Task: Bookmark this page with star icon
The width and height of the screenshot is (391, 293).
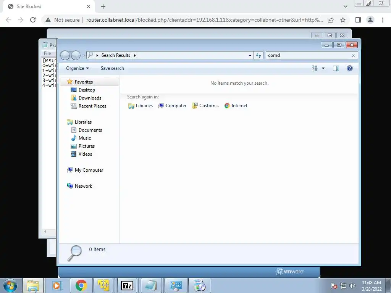Action: 343,20
